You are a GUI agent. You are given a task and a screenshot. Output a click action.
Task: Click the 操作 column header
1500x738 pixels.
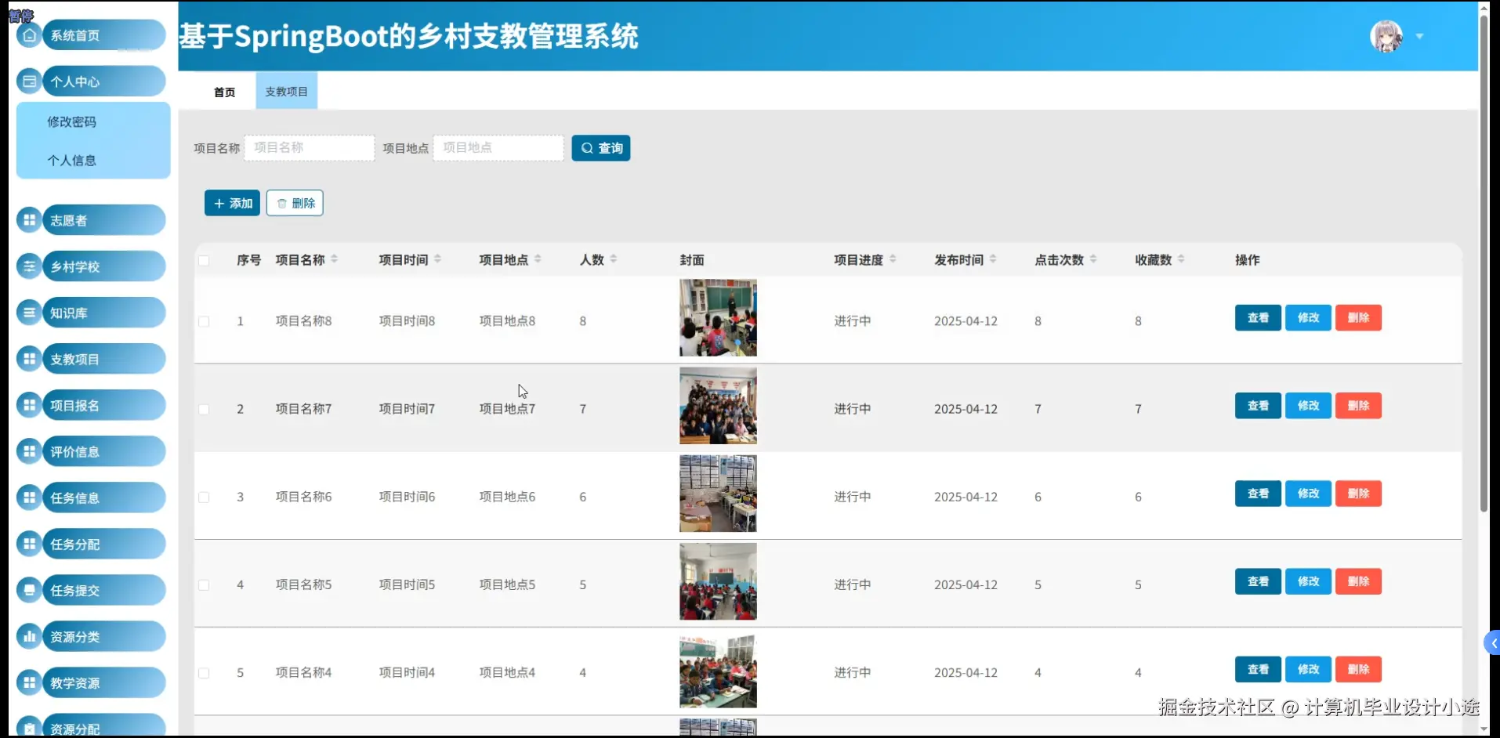(1248, 260)
